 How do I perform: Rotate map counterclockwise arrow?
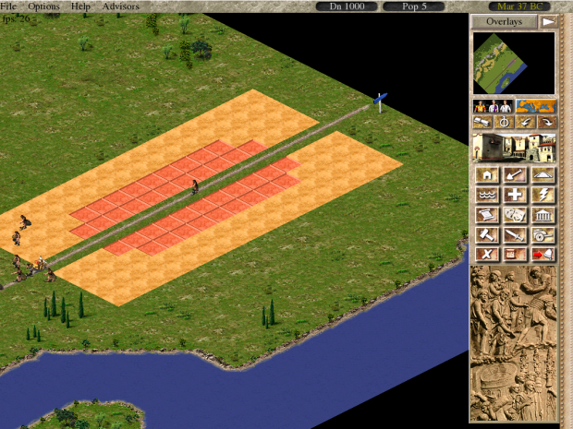tap(526, 122)
